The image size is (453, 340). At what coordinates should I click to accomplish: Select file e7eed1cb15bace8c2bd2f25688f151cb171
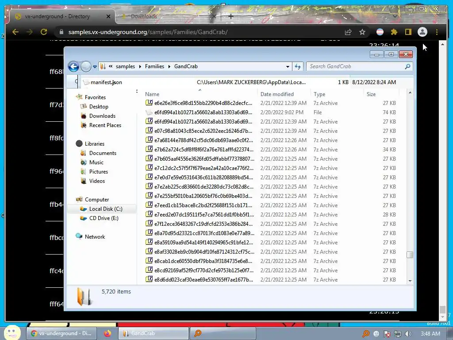[203, 205]
